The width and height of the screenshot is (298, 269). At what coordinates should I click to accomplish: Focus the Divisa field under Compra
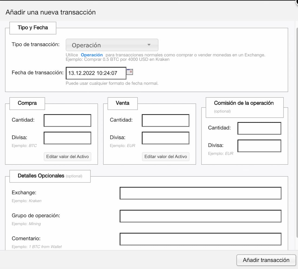pos(67,138)
